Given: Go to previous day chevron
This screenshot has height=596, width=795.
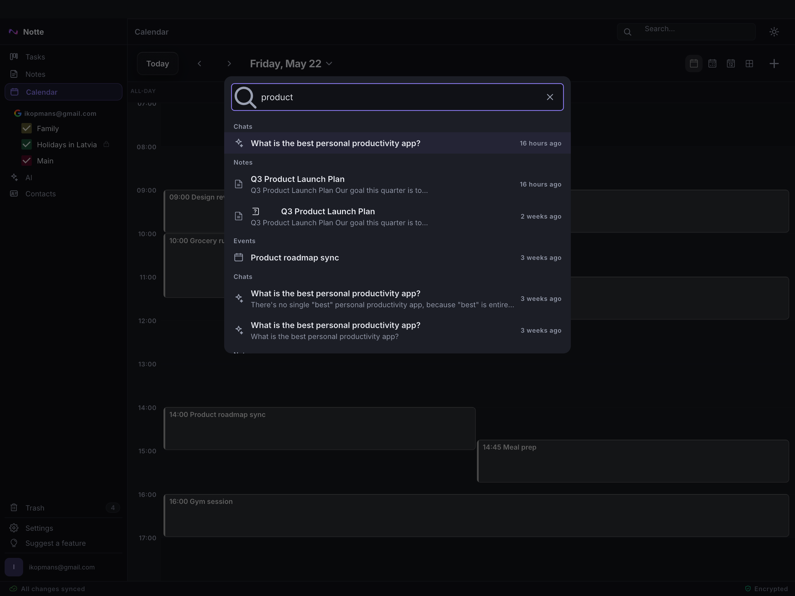Looking at the screenshot, I should [x=199, y=64].
